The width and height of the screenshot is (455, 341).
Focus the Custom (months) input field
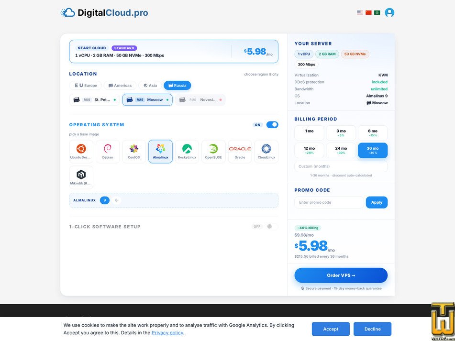(341, 166)
